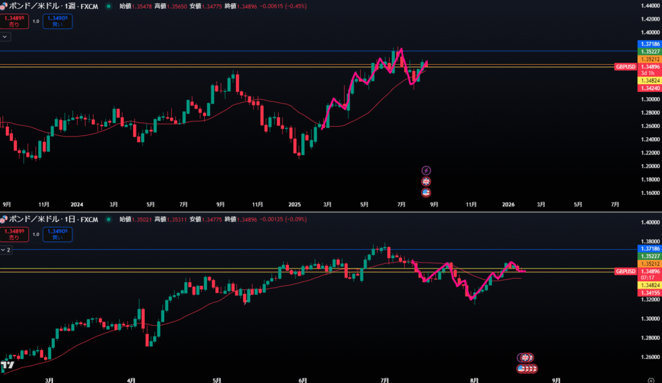Click the 高値 1.35311 high value on daily chart
This screenshot has height=383, width=662.
pos(171,219)
